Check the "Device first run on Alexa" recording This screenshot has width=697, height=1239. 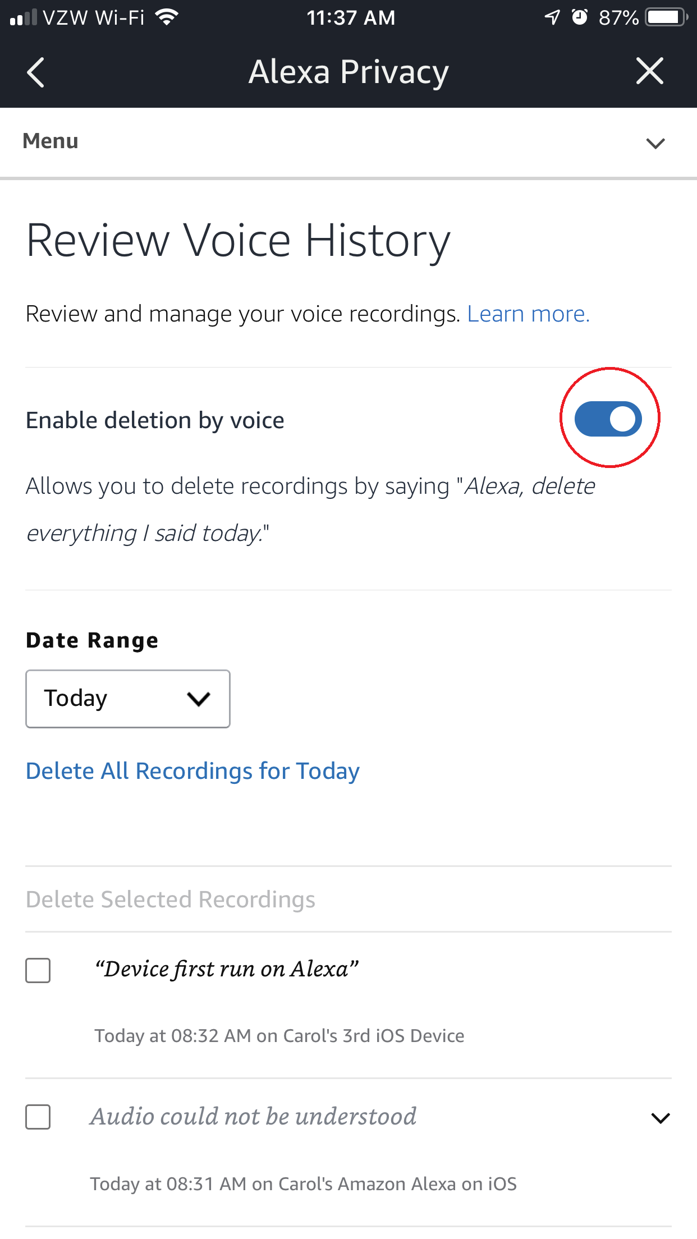point(38,970)
